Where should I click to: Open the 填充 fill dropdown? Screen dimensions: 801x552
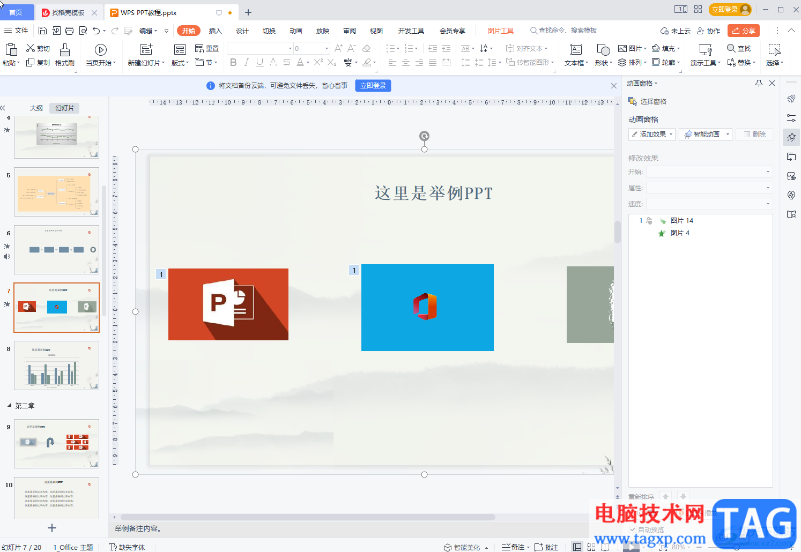point(666,48)
